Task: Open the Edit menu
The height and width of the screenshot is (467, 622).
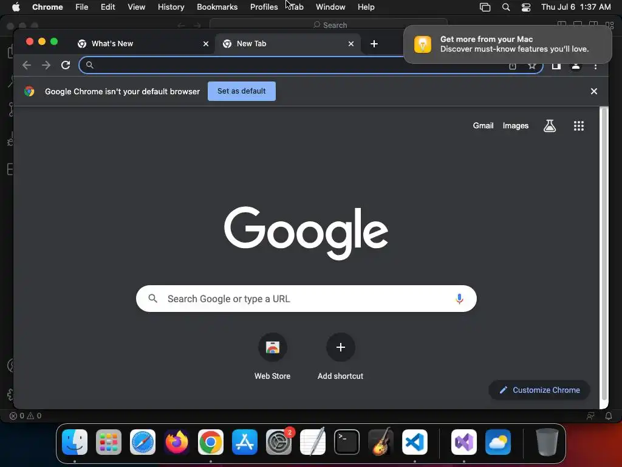Action: click(x=108, y=7)
